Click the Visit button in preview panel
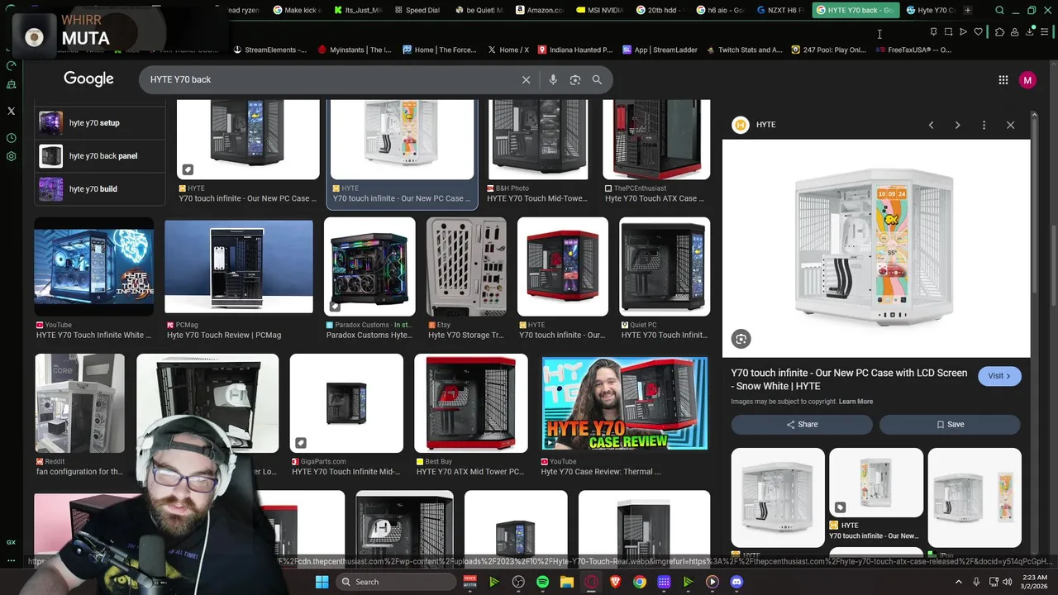The height and width of the screenshot is (595, 1058). (x=999, y=376)
